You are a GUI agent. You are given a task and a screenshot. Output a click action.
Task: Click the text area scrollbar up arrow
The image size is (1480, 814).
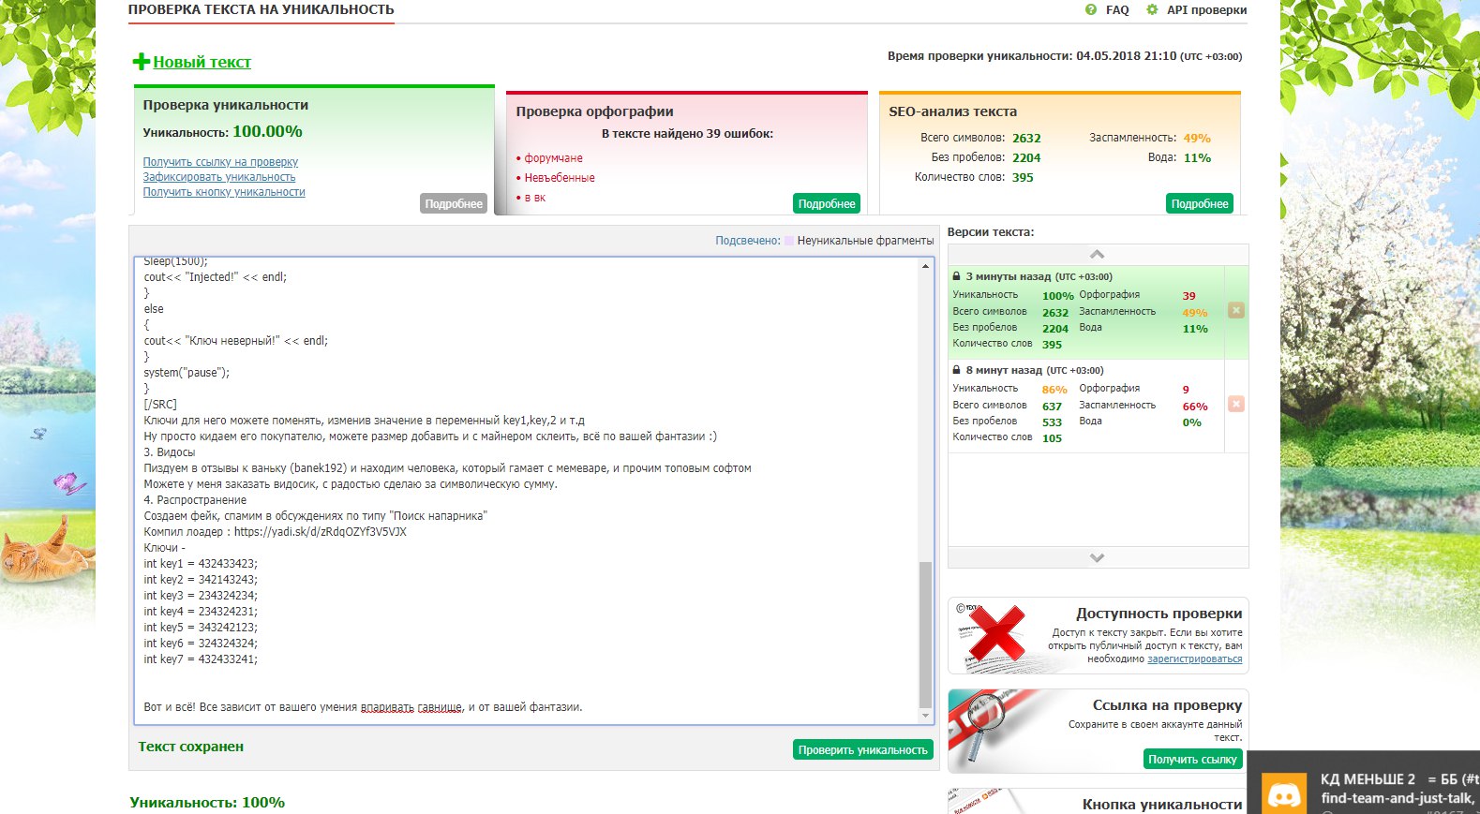tap(926, 266)
